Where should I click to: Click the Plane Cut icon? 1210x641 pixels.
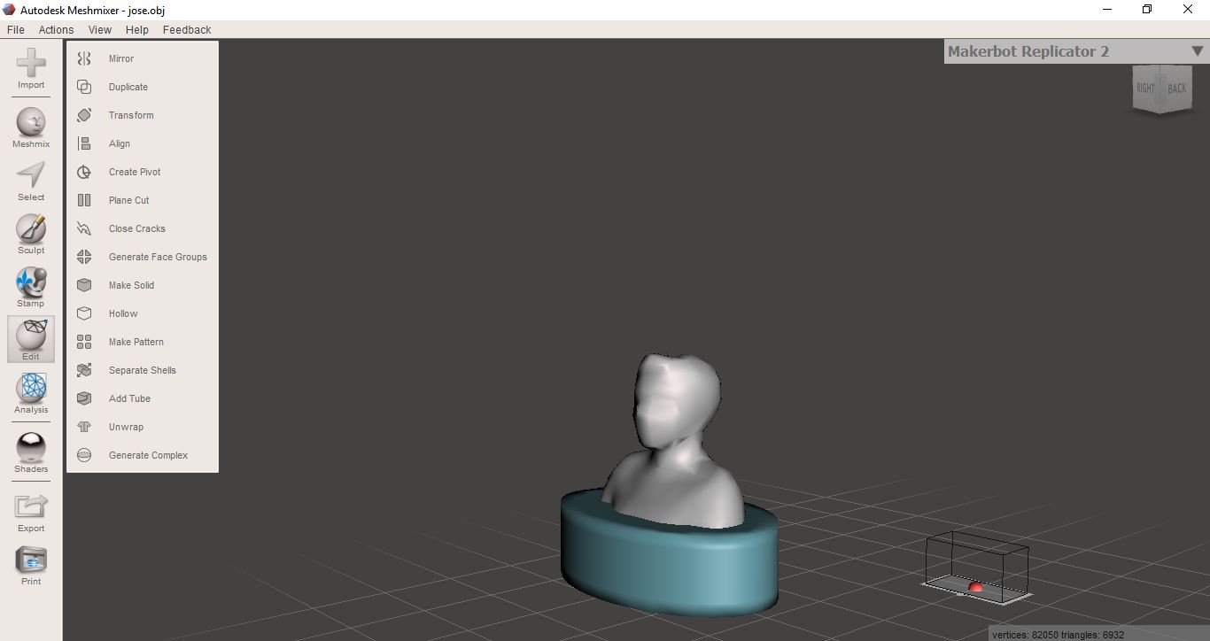pyautogui.click(x=84, y=200)
